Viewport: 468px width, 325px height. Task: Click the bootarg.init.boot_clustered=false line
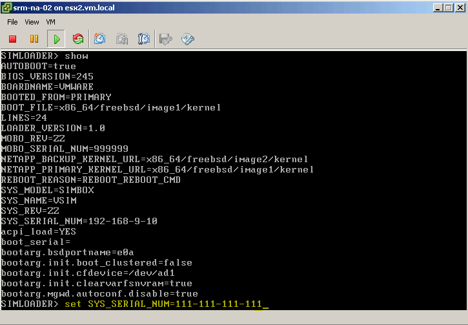click(97, 262)
